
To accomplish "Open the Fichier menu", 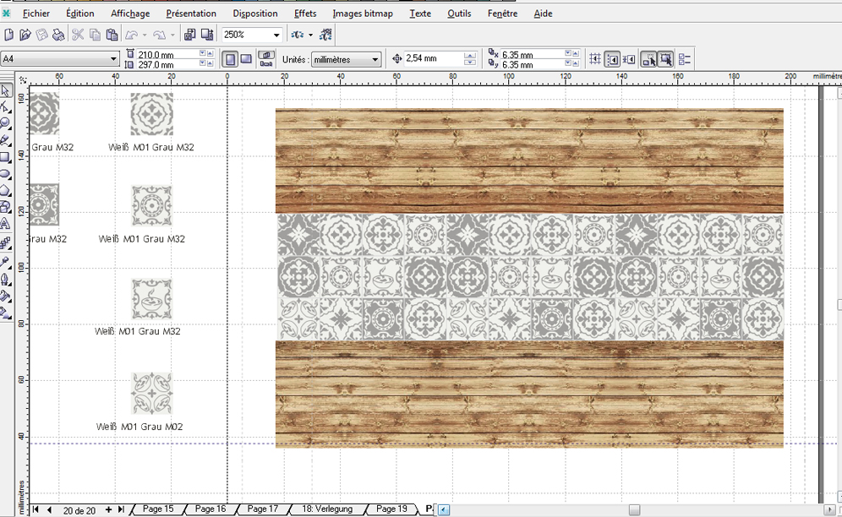I will tap(36, 14).
